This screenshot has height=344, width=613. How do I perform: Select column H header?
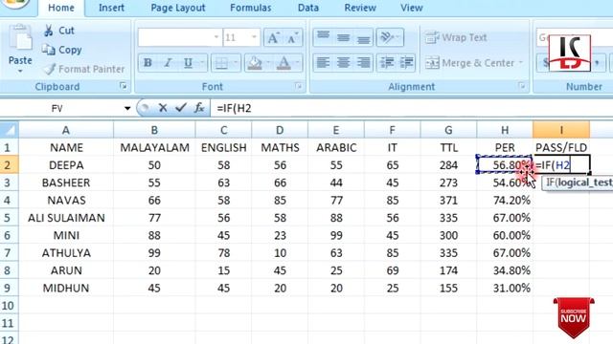[x=505, y=130]
